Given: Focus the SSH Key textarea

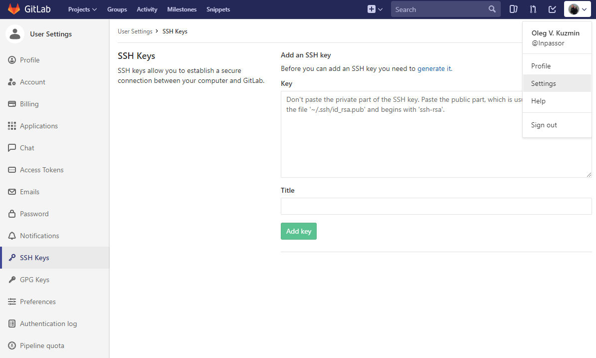Looking at the screenshot, I should click(x=436, y=134).
